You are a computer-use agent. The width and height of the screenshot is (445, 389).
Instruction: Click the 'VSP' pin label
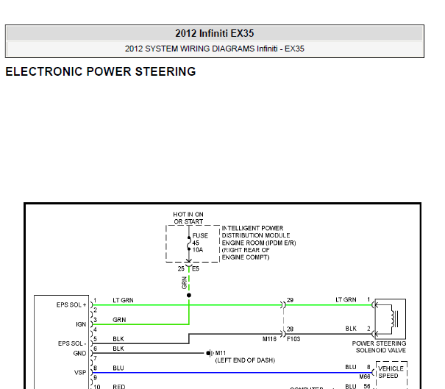(80, 372)
